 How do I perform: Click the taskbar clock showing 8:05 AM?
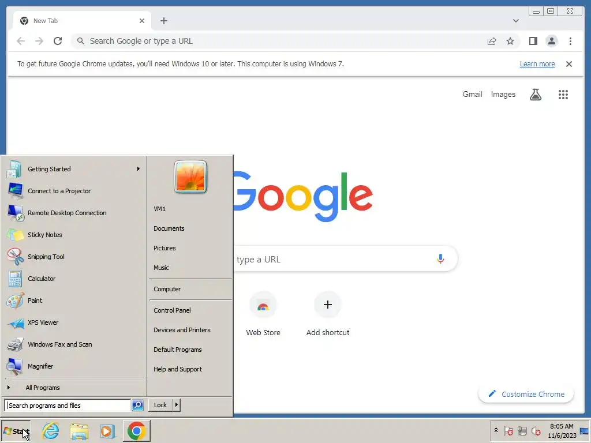pyautogui.click(x=562, y=430)
